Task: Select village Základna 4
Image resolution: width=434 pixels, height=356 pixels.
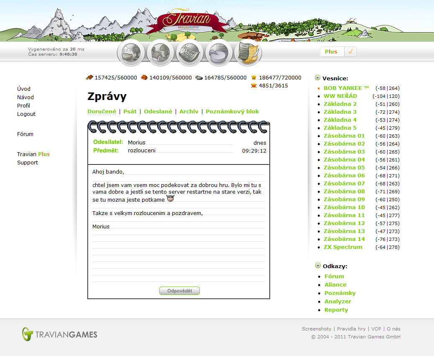Action: [x=340, y=120]
